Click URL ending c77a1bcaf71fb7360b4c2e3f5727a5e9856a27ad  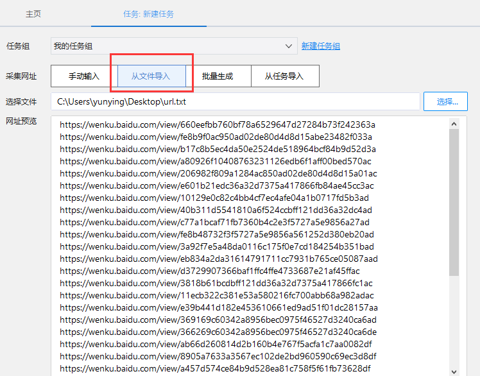[214, 222]
